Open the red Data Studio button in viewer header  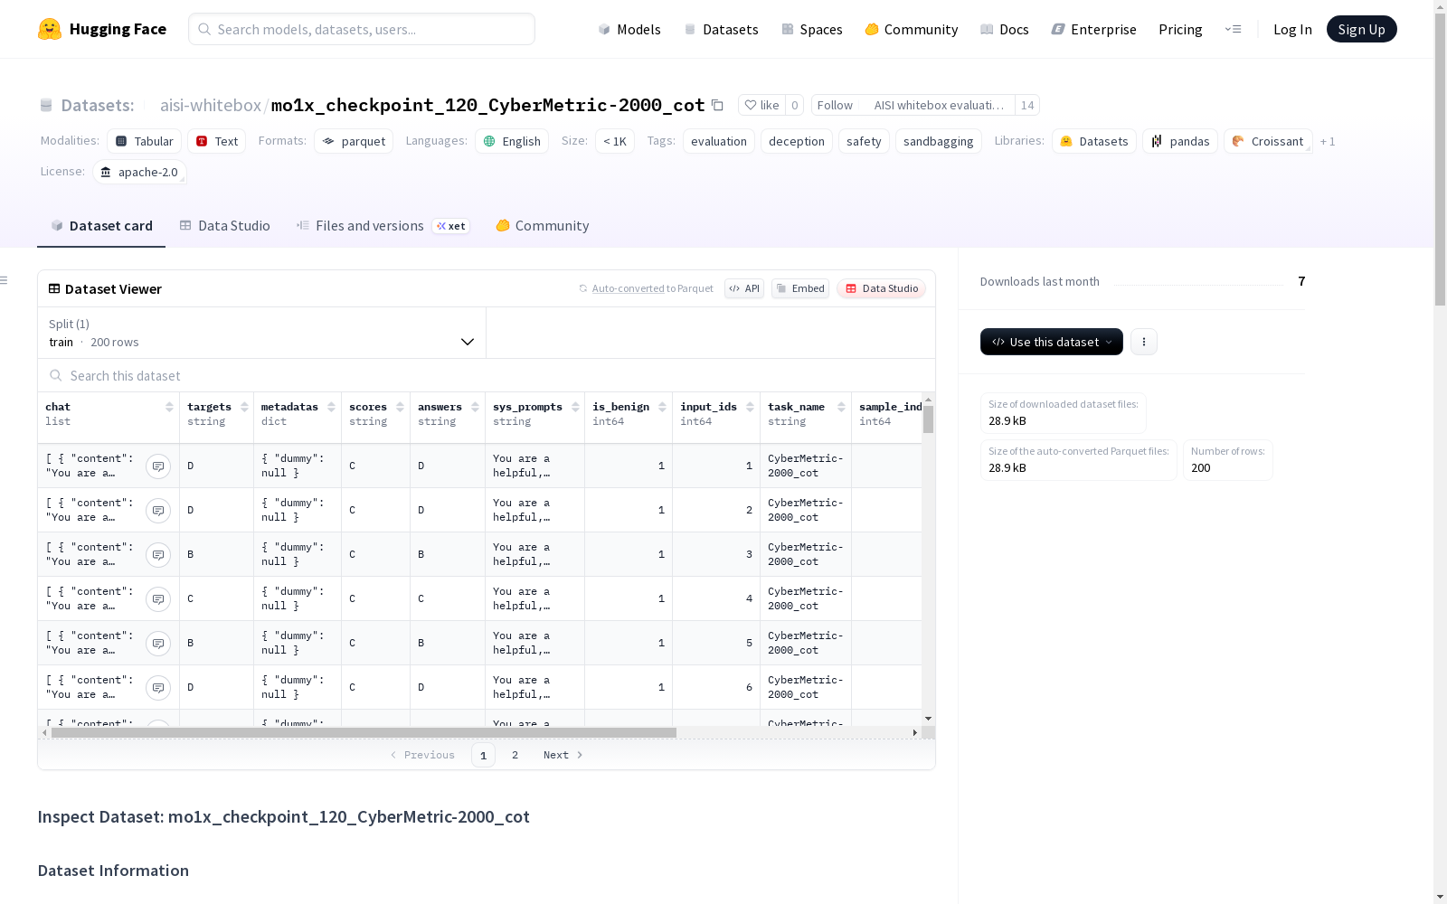(881, 288)
